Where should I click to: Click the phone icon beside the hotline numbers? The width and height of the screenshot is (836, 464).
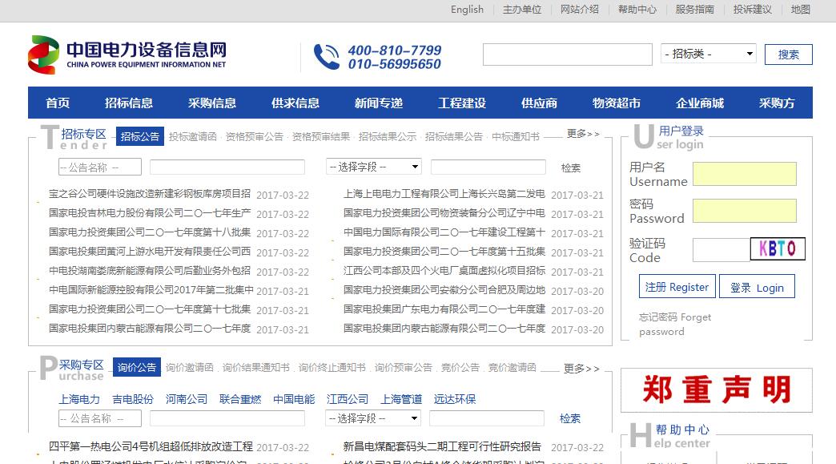tap(326, 57)
